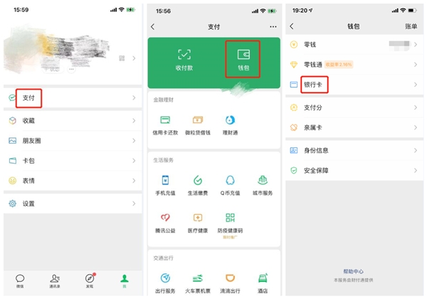Open 收藏 favorites entry
This screenshot has height=299, width=427.
click(73, 120)
